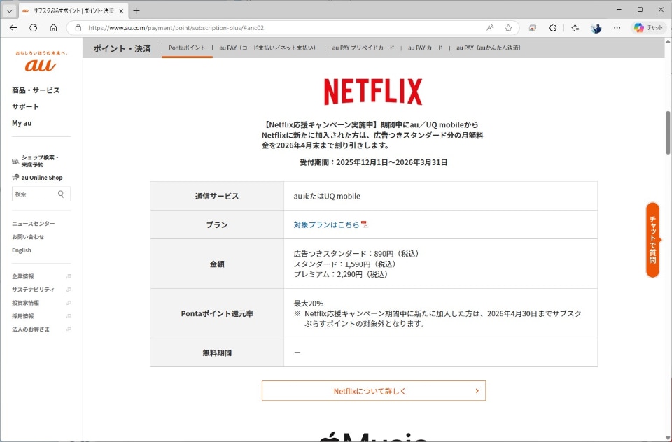The width and height of the screenshot is (672, 442).
Task: Open the チャットで質問 side button
Action: coord(652,240)
